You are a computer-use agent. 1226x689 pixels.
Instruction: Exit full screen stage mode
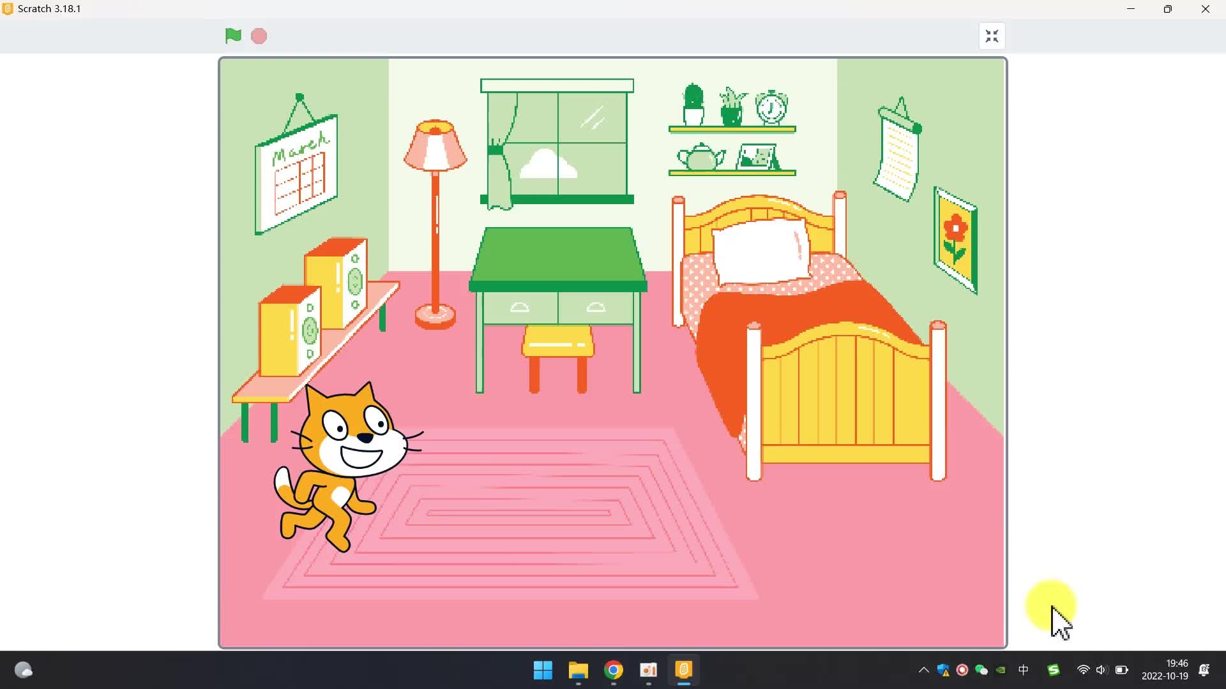tap(992, 36)
